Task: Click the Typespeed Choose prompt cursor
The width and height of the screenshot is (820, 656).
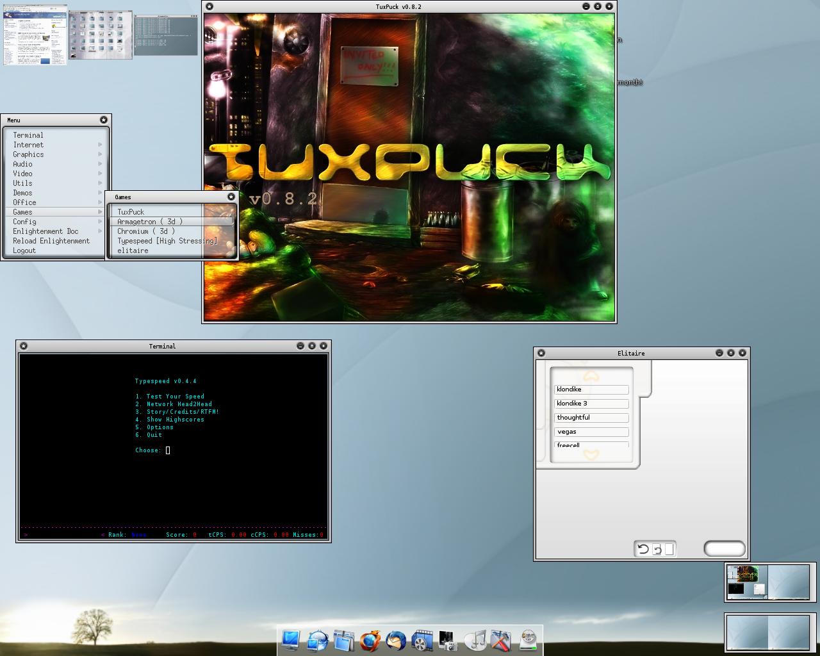Action: coord(168,450)
